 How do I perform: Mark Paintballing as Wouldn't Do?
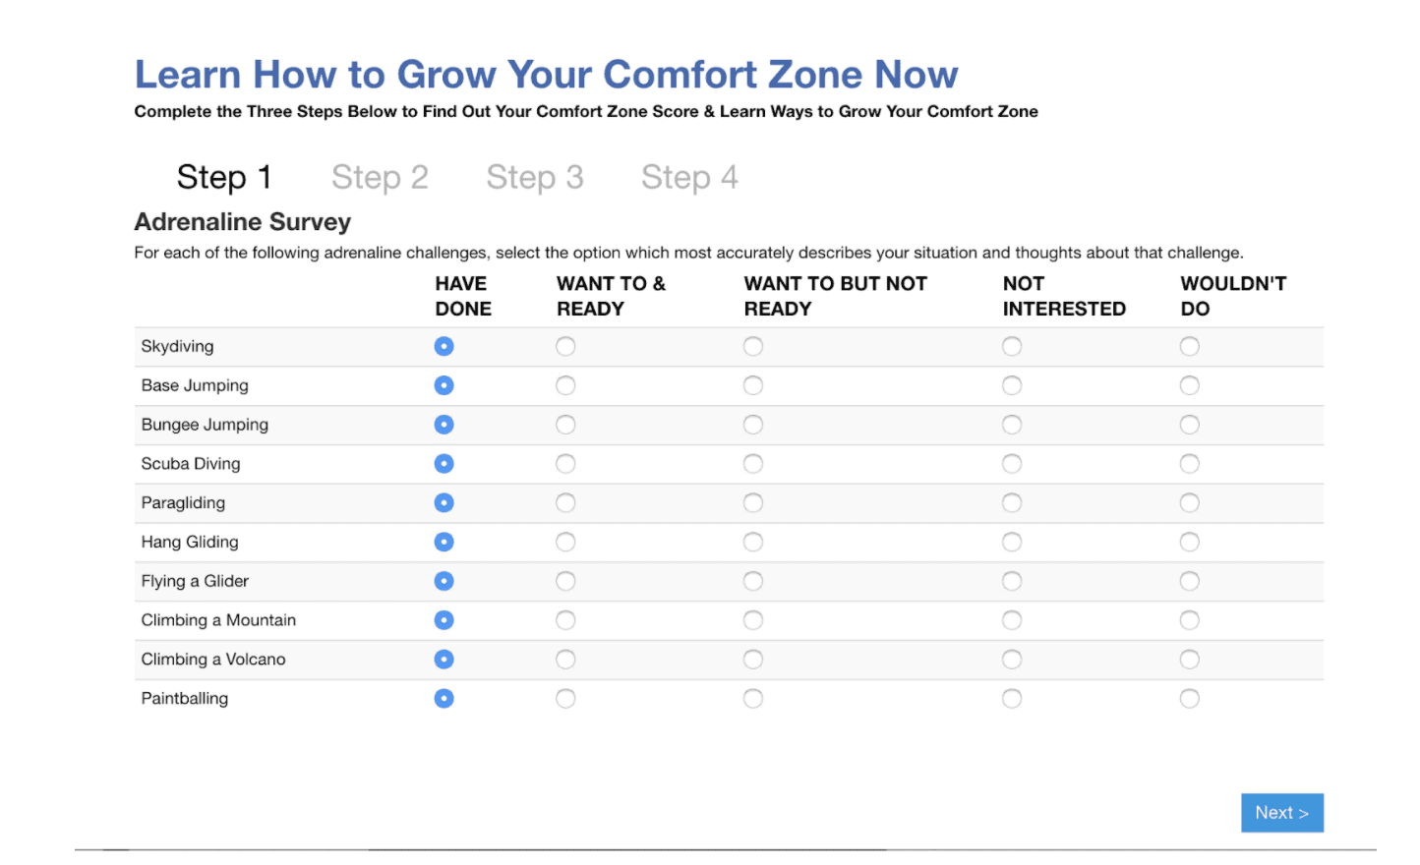[1190, 699]
